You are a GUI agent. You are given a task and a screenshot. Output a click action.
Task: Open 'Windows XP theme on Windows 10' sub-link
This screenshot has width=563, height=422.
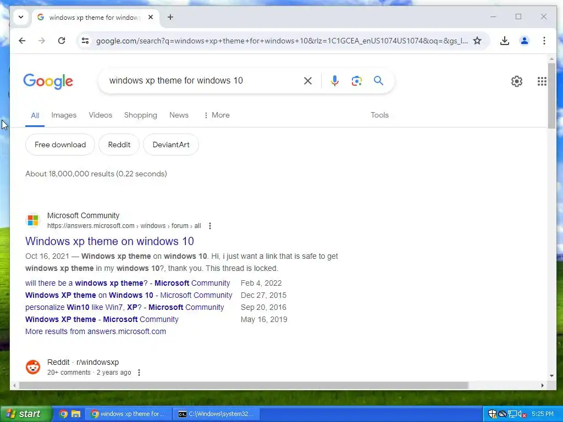pyautogui.click(x=129, y=295)
